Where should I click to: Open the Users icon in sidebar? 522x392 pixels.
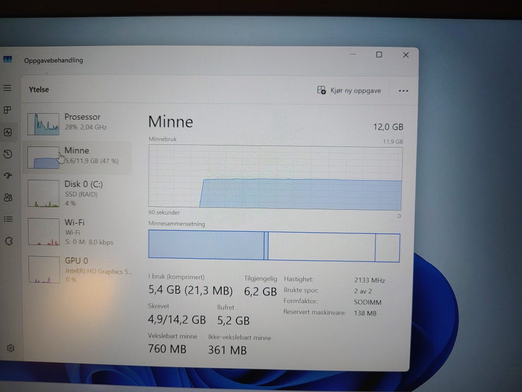(x=8, y=197)
